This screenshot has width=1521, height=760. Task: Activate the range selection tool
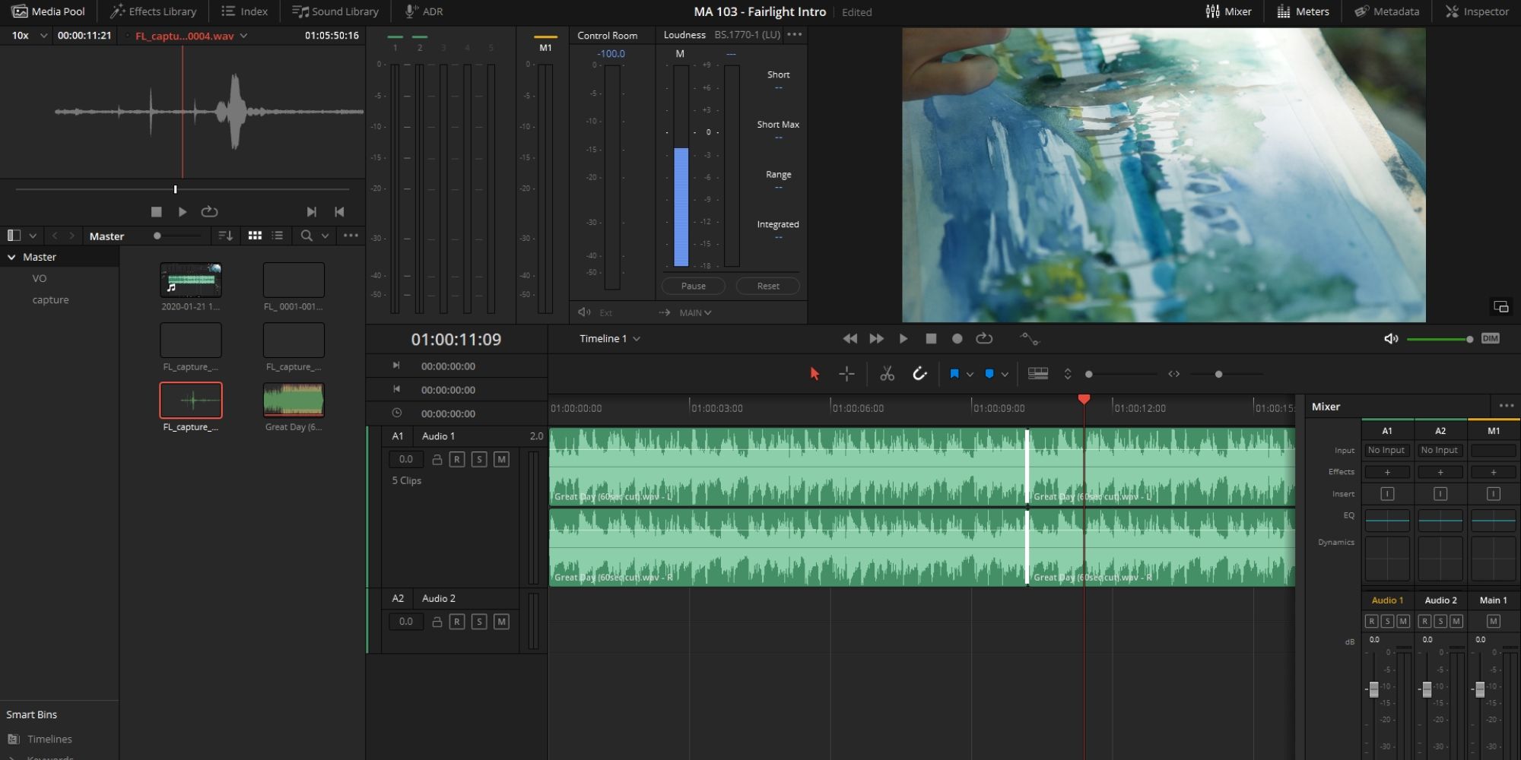coord(846,373)
